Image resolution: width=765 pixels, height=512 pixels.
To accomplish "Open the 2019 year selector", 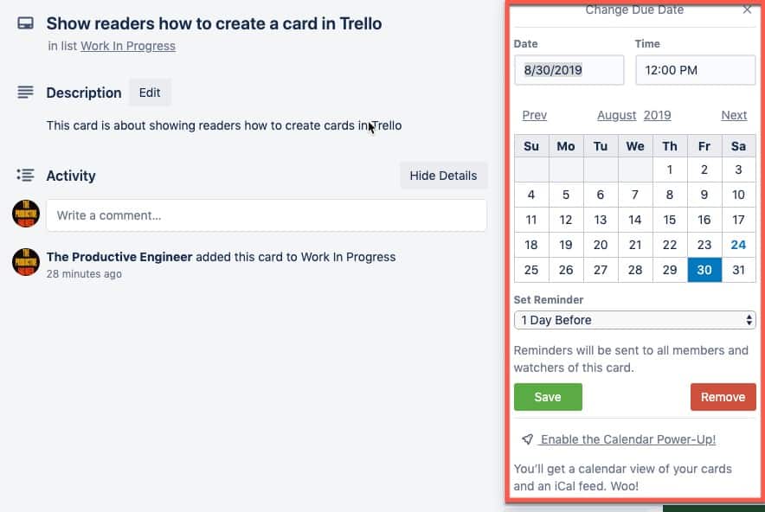I will (657, 115).
